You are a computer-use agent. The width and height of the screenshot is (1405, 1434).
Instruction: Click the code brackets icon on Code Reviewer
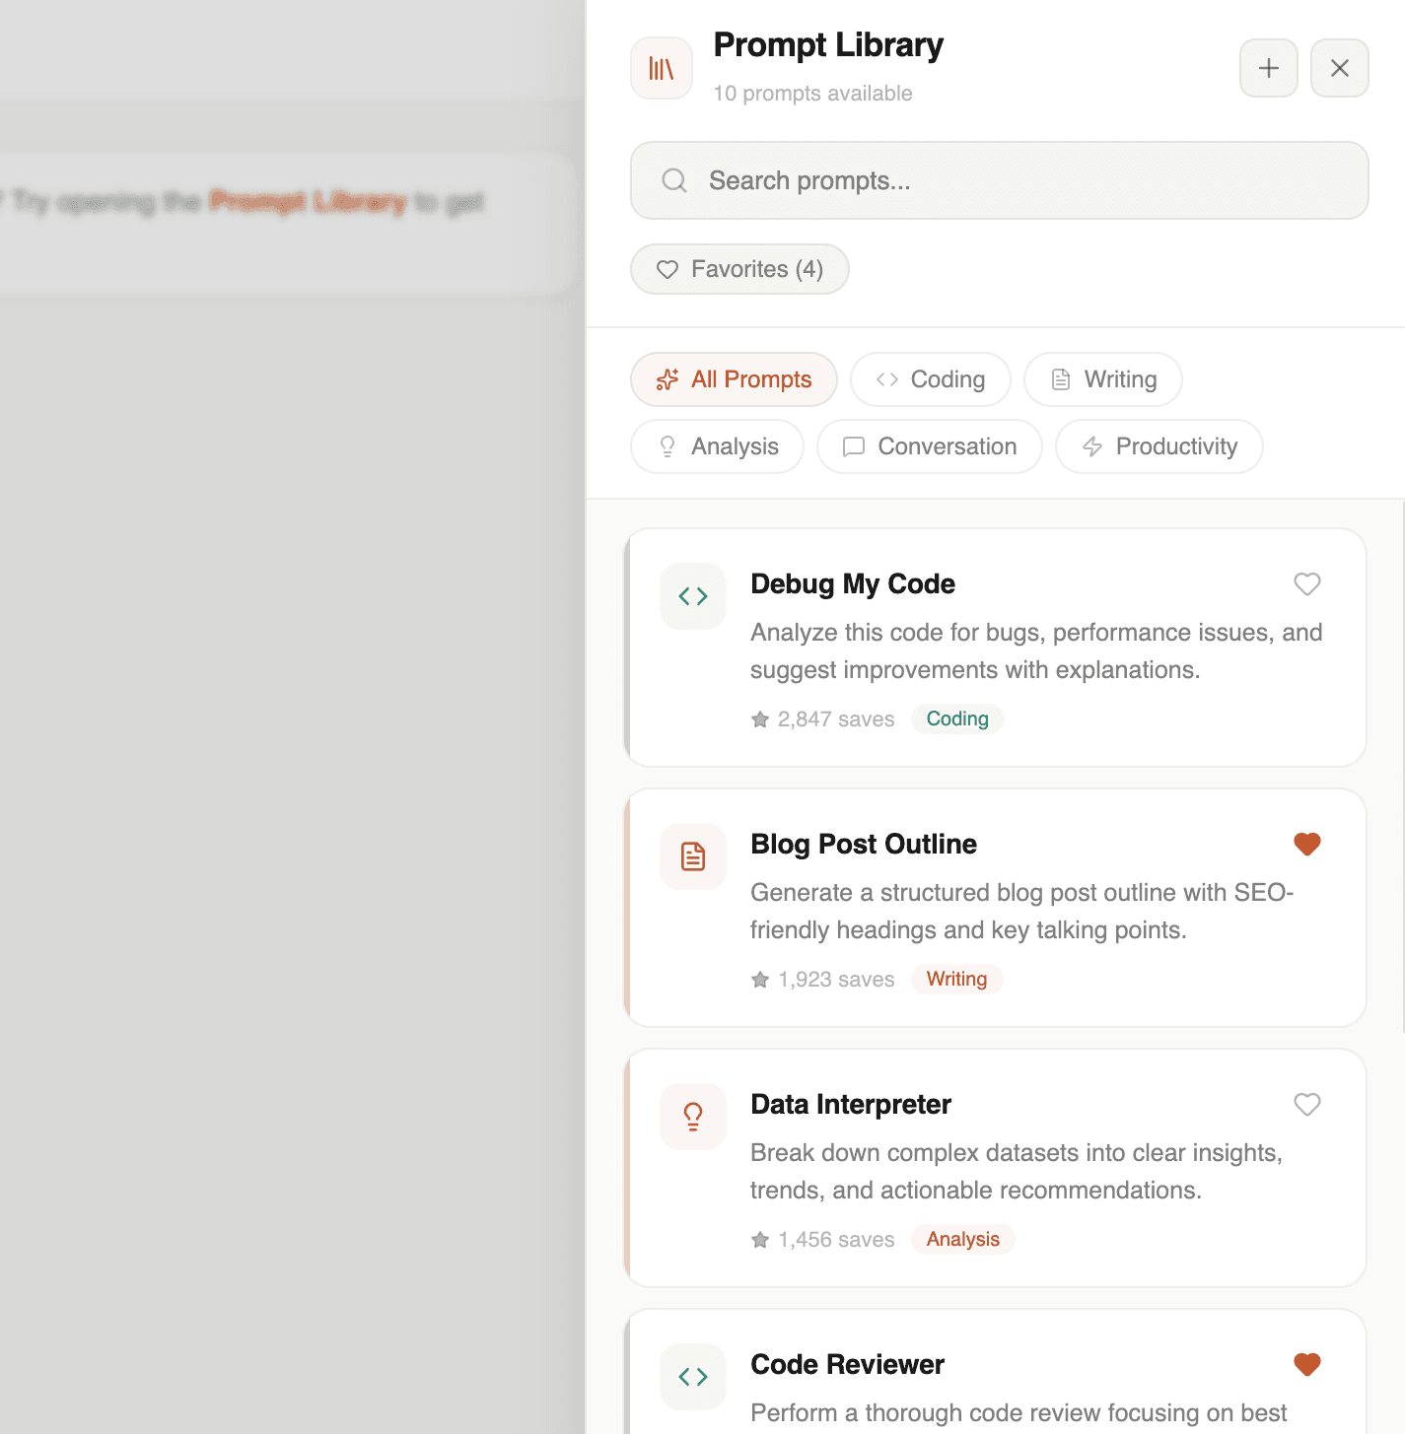pyautogui.click(x=693, y=1377)
